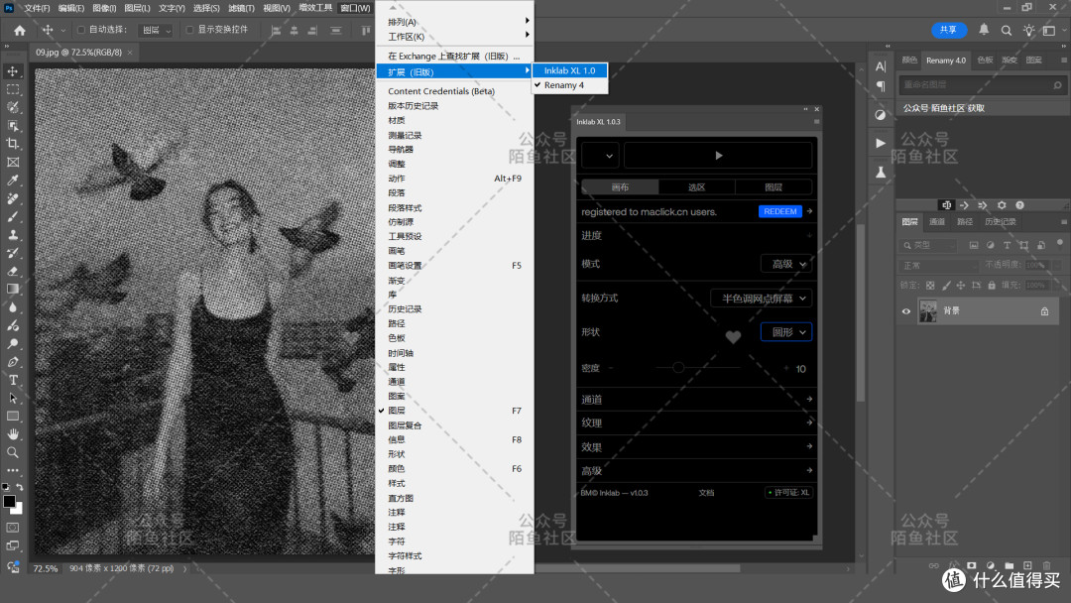Click the Home icon in options bar

[x=20, y=30]
